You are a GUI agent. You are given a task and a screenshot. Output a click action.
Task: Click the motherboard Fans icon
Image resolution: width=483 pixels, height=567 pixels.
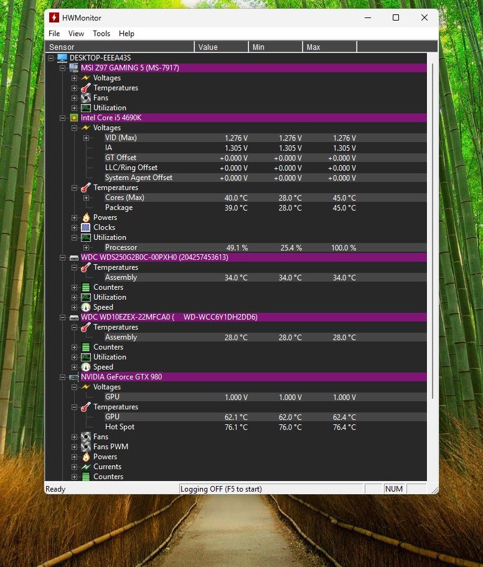point(86,98)
